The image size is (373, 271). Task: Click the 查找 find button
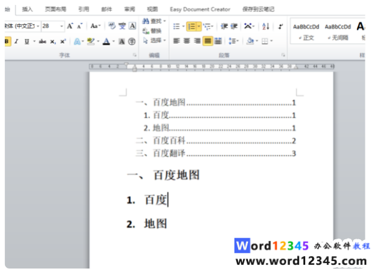(153, 21)
